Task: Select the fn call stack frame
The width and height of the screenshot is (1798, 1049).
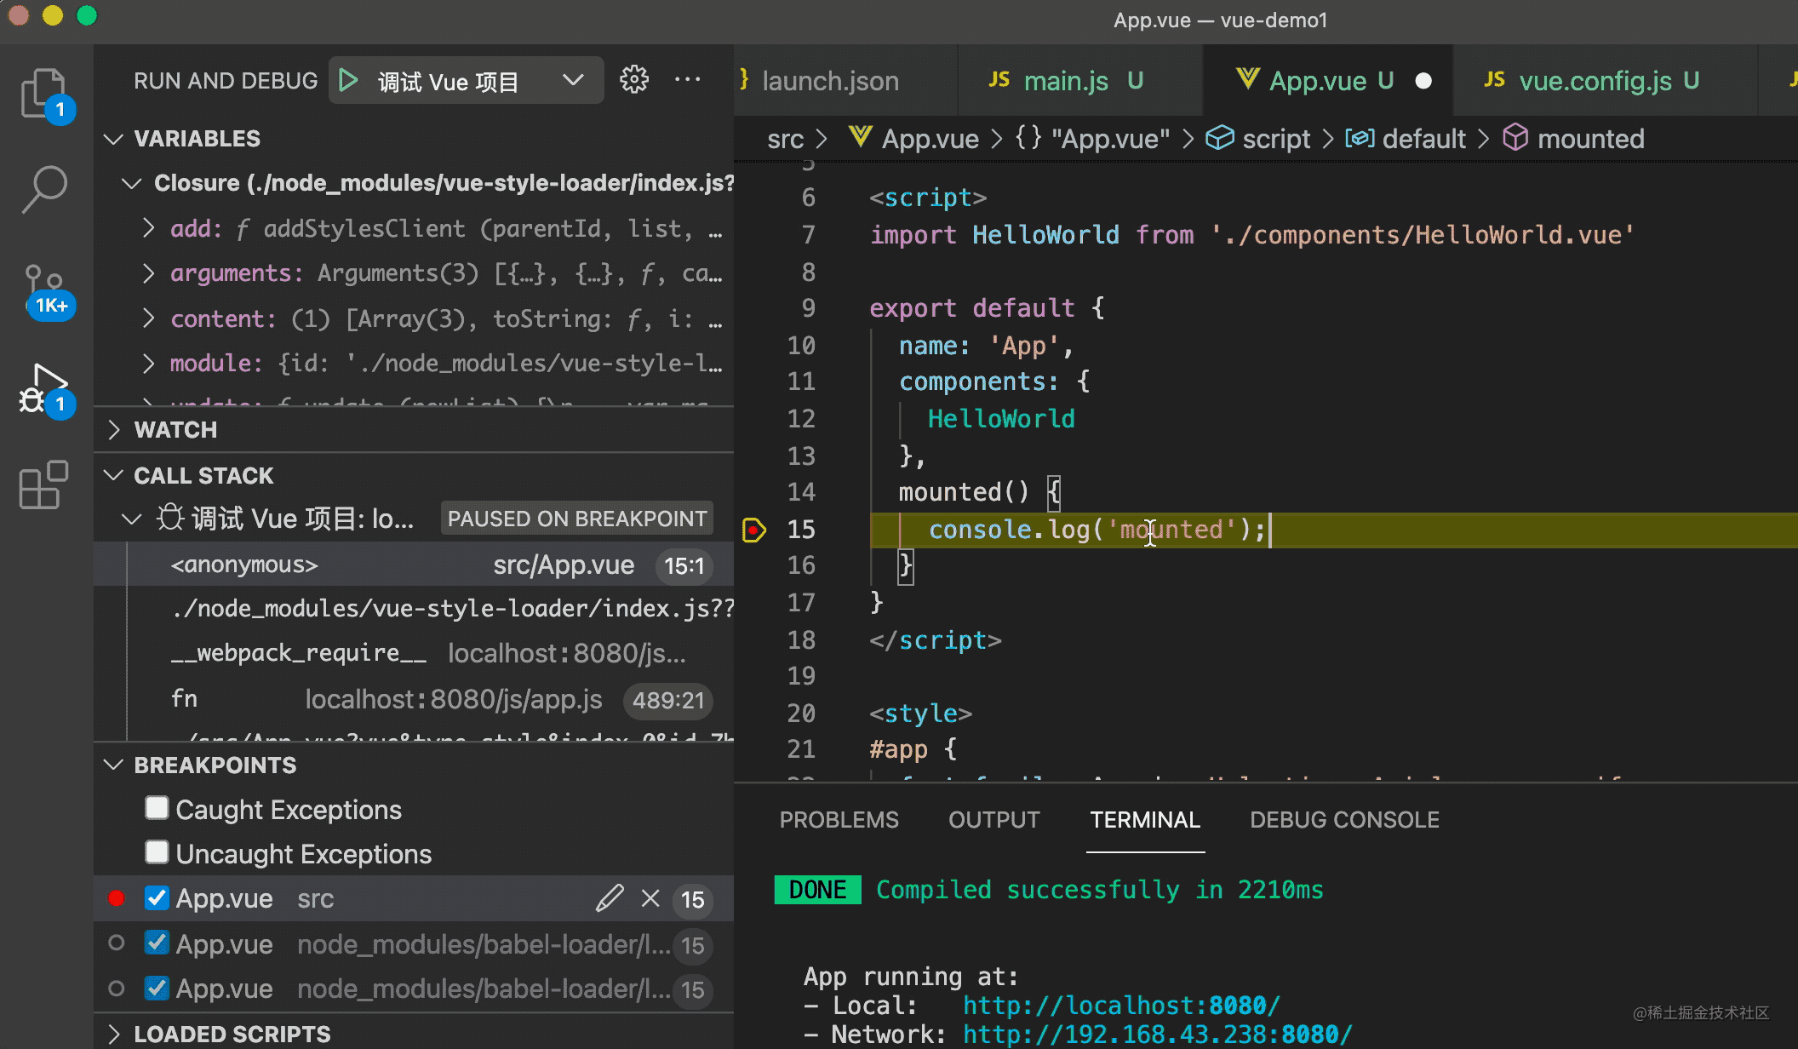Action: click(x=185, y=699)
